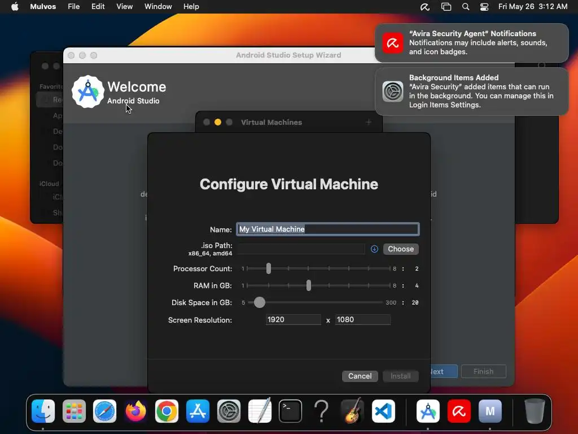
Task: Click the RAM in GB slider handle
Action: click(309, 285)
